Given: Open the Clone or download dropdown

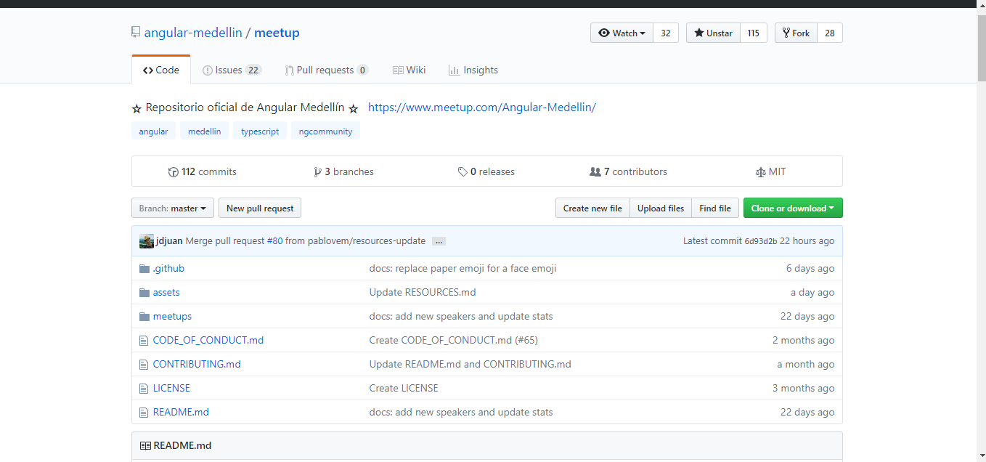Looking at the screenshot, I should point(793,208).
